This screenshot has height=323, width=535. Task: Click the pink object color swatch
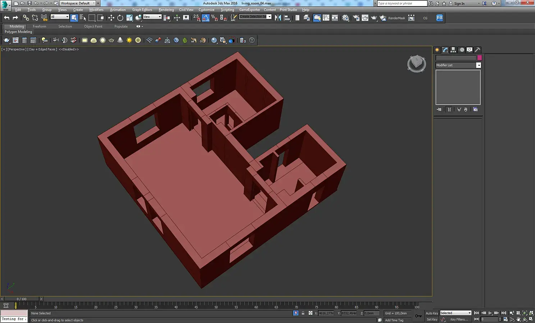479,57
